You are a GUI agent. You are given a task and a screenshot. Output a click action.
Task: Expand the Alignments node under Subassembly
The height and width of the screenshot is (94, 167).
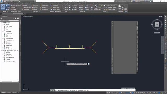[x=3, y=31]
